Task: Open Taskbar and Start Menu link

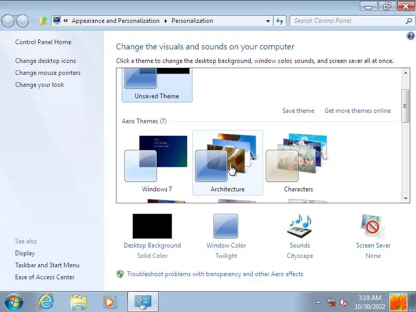Action: click(47, 265)
